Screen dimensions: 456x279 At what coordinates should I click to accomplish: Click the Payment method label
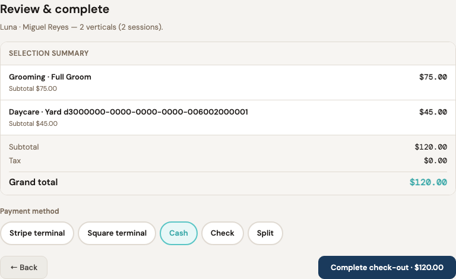(x=29, y=211)
